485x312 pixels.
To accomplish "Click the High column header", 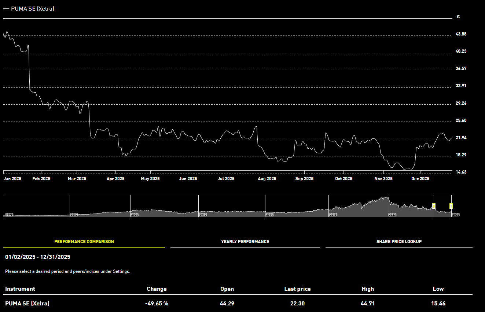I will tap(368, 289).
